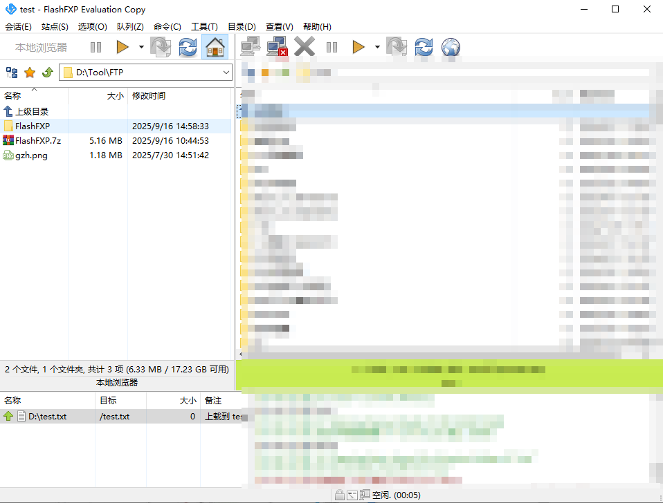Click the green up-directory arrow icon
This screenshot has height=503, width=663.
tap(47, 73)
